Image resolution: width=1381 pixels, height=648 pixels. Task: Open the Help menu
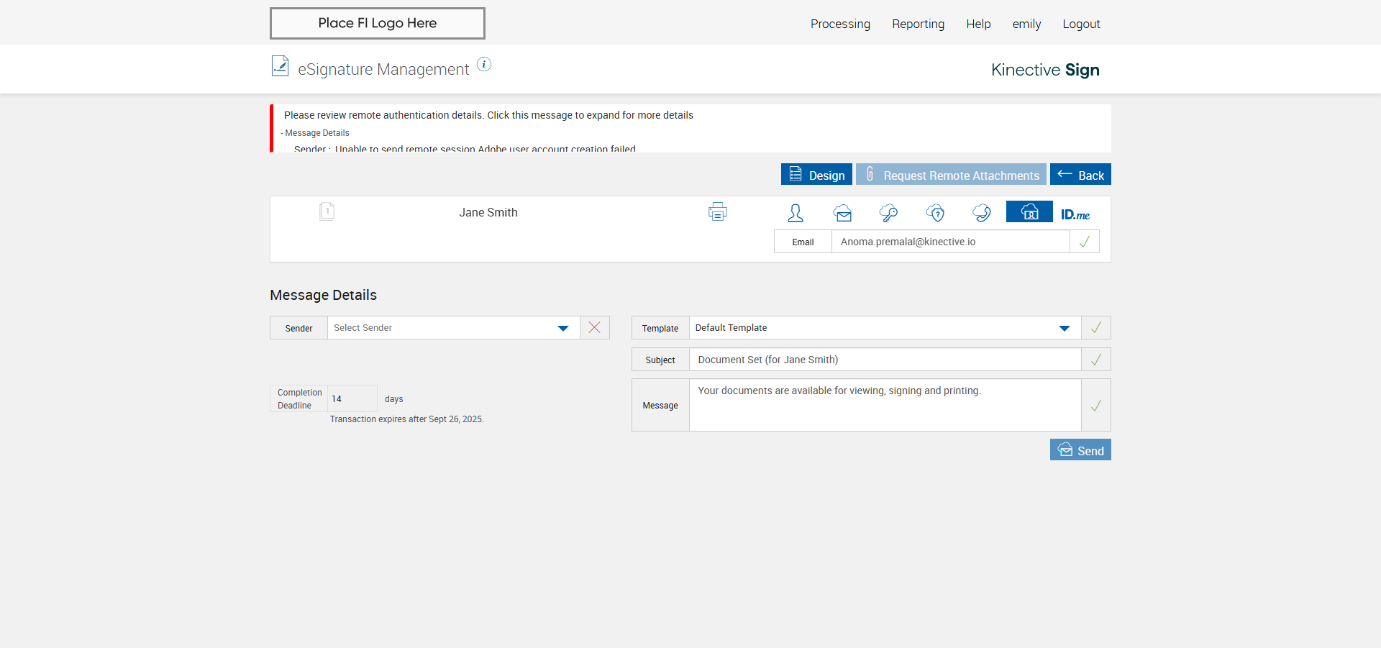point(978,24)
